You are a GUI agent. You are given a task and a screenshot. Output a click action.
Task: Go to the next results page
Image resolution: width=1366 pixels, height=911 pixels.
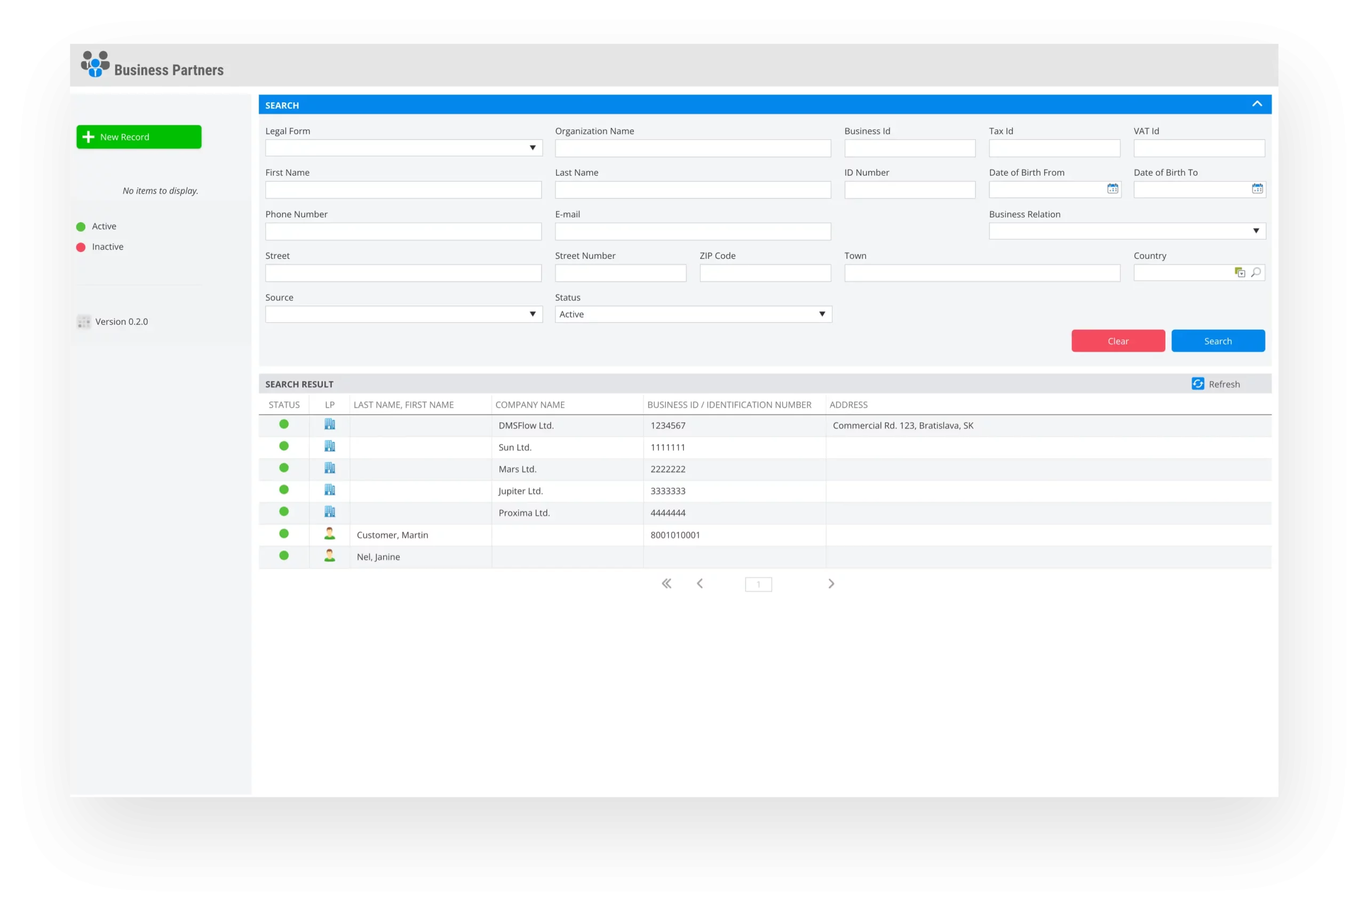pos(831,584)
